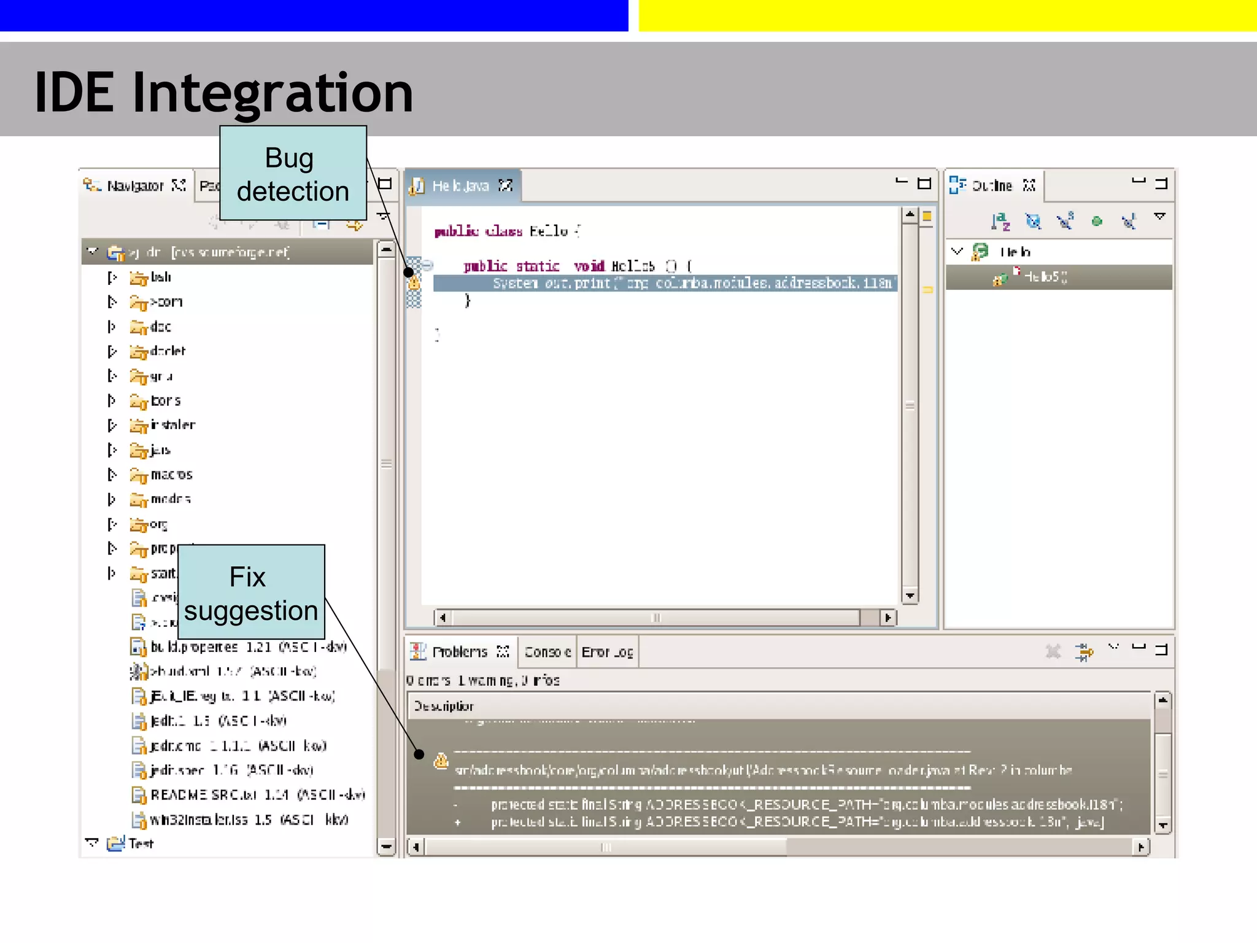This screenshot has width=1257, height=943.
Task: Click editor vertical scrollbar up arrow
Action: click(910, 214)
